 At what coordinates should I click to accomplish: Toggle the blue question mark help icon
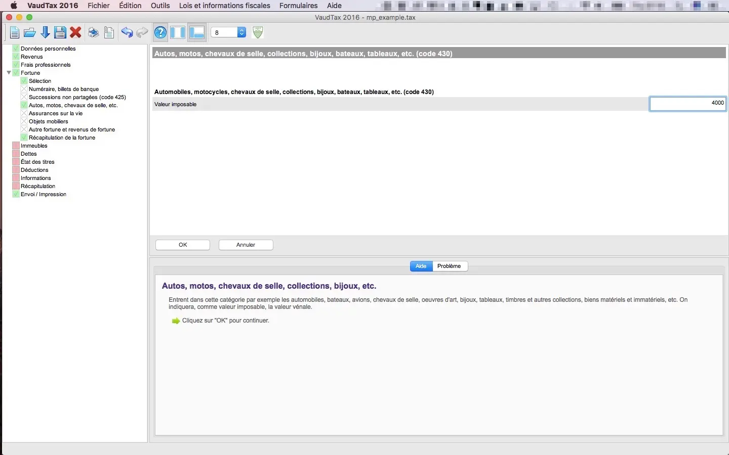pyautogui.click(x=160, y=33)
